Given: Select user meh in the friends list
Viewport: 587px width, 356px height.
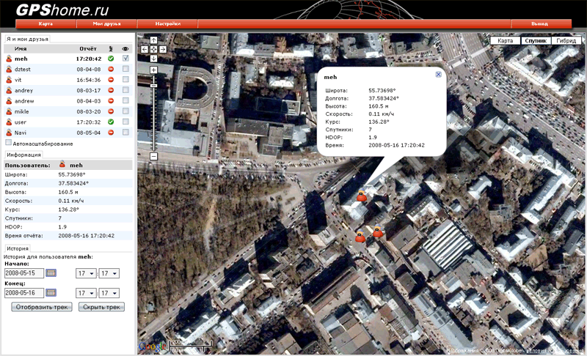Looking at the screenshot, I should click(x=21, y=59).
